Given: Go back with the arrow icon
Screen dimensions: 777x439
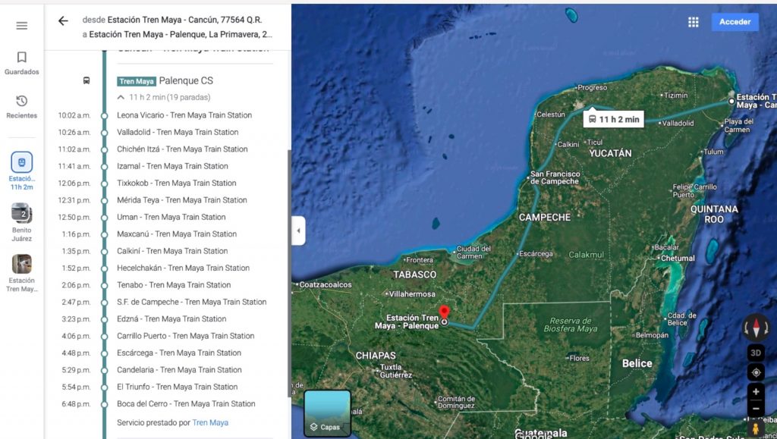Looking at the screenshot, I should [x=63, y=20].
